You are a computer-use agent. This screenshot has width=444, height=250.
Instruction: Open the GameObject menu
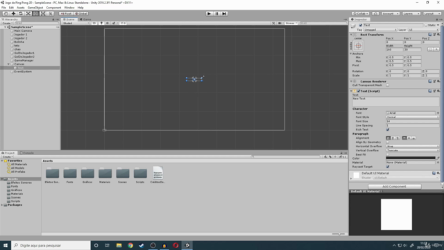tap(35, 8)
